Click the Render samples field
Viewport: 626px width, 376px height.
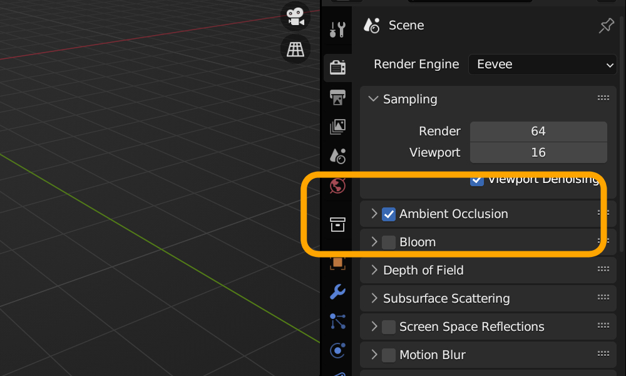[x=538, y=132]
